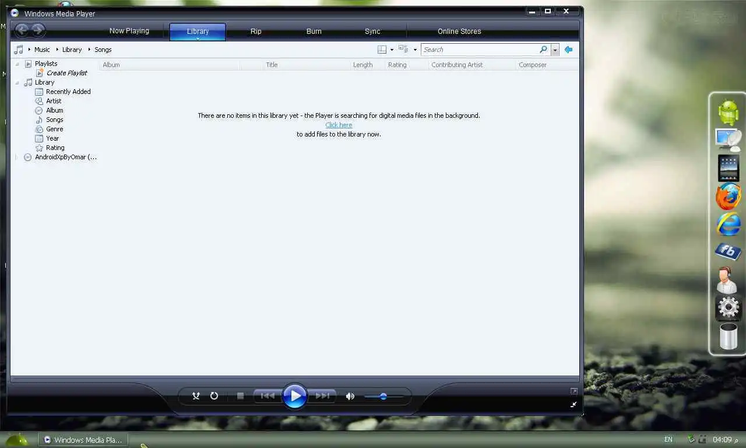This screenshot has height=448, width=746.
Task: Expand the breadcrumb arrow before Music
Action: click(x=29, y=50)
